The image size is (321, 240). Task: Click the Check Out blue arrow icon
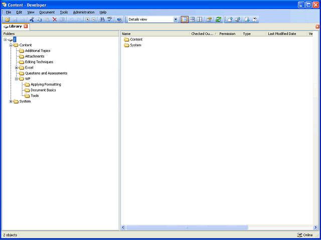247,19
